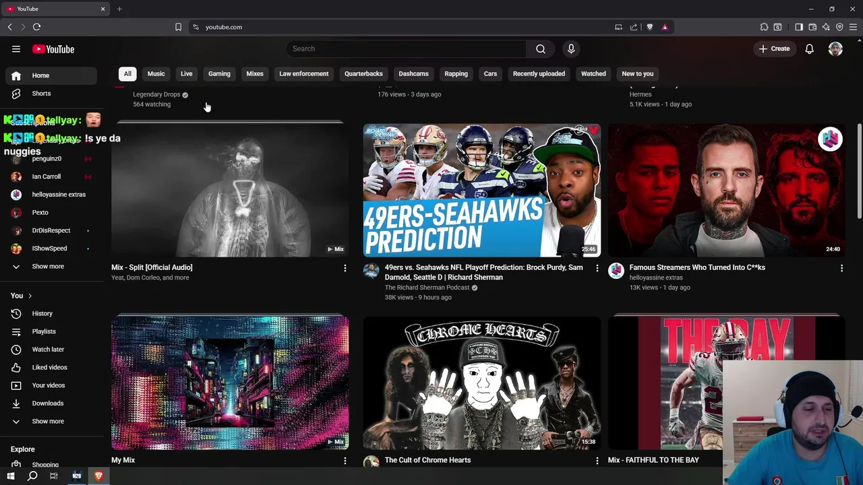Select the Watched filter chip

click(x=593, y=73)
